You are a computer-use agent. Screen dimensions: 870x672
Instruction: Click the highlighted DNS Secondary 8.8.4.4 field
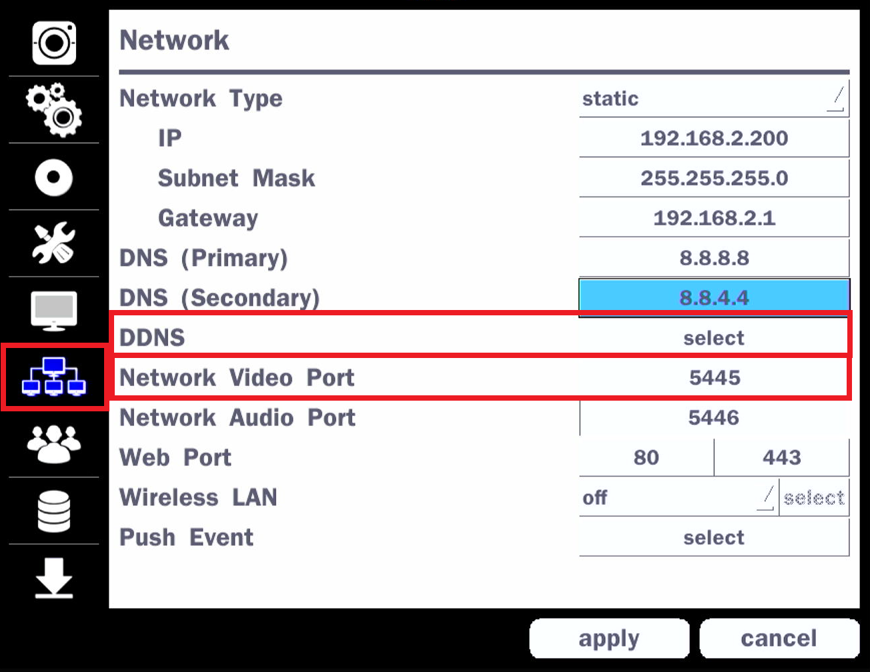click(x=713, y=297)
